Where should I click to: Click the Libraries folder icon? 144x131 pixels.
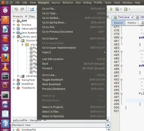23,76
